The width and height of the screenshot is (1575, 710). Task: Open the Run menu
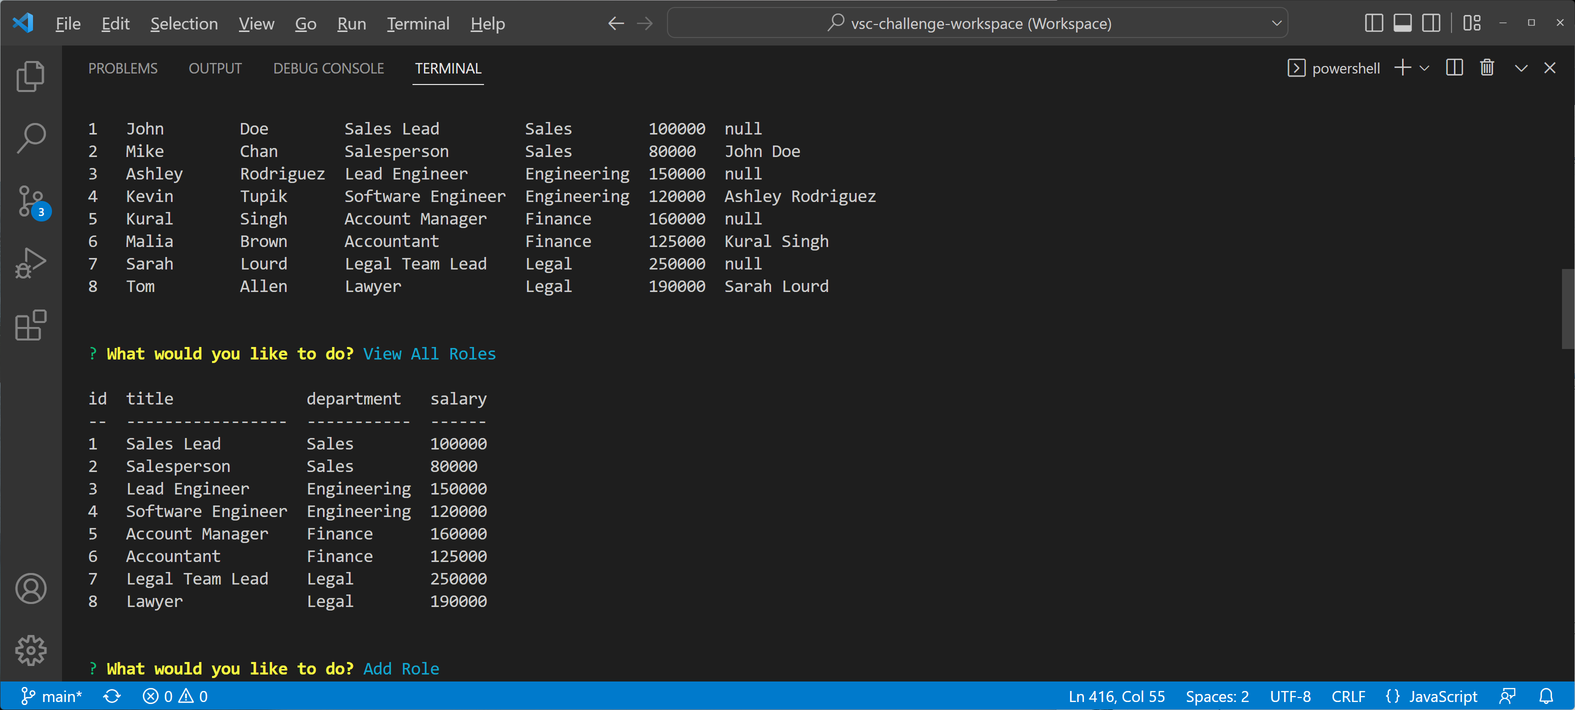pos(350,23)
